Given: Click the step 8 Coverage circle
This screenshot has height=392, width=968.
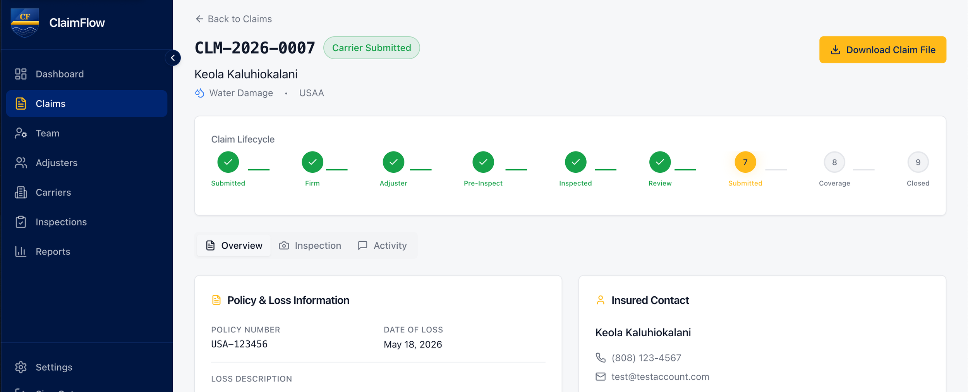Looking at the screenshot, I should point(834,162).
